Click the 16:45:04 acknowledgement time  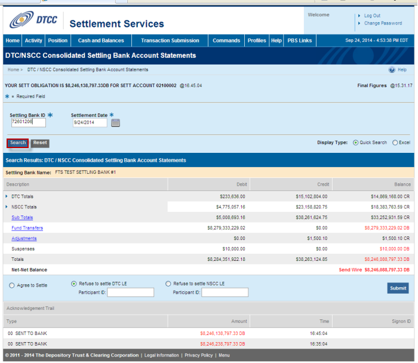coord(318,333)
